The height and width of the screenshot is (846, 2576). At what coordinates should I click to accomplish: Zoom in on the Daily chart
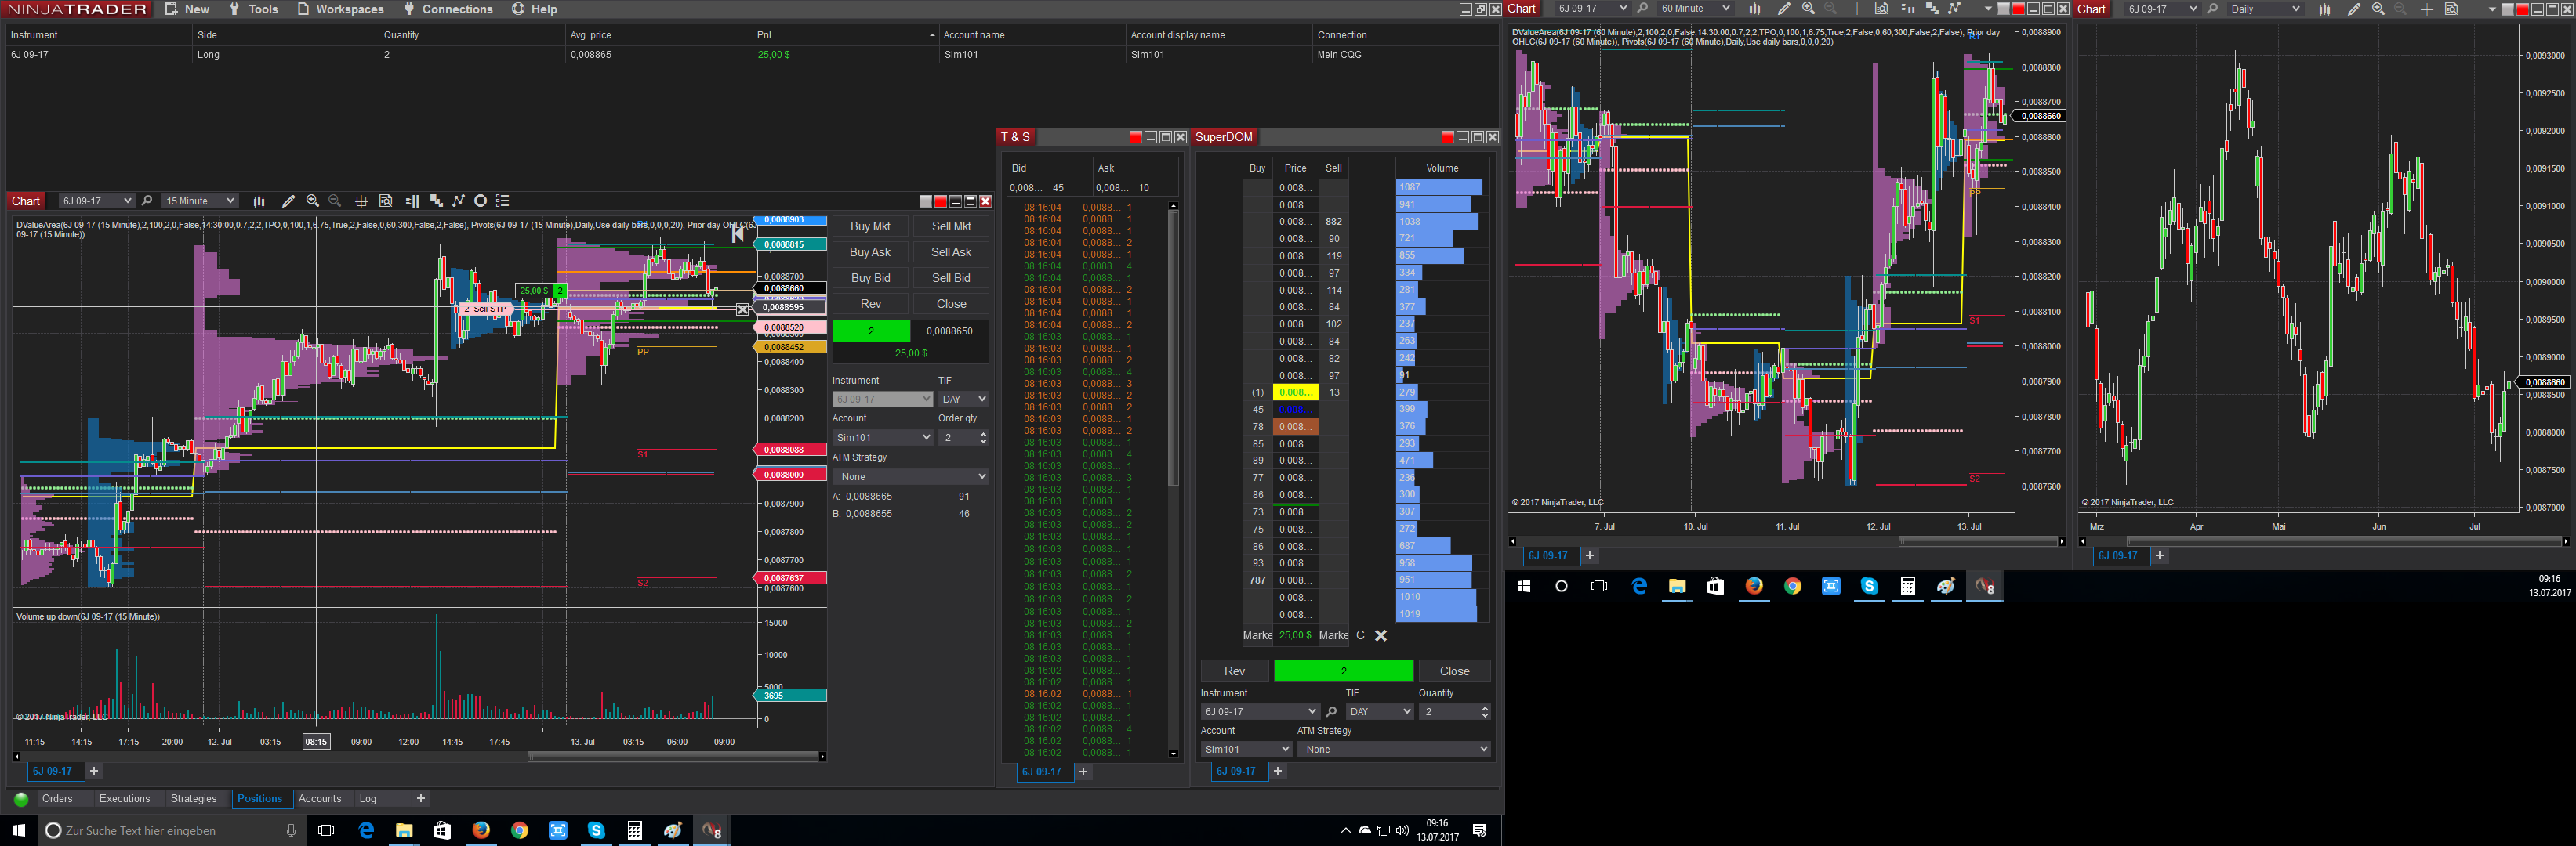[2378, 9]
